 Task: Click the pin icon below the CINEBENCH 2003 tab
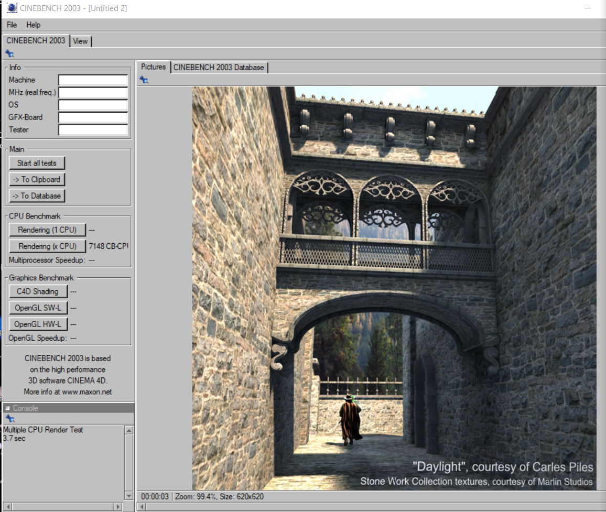9,53
